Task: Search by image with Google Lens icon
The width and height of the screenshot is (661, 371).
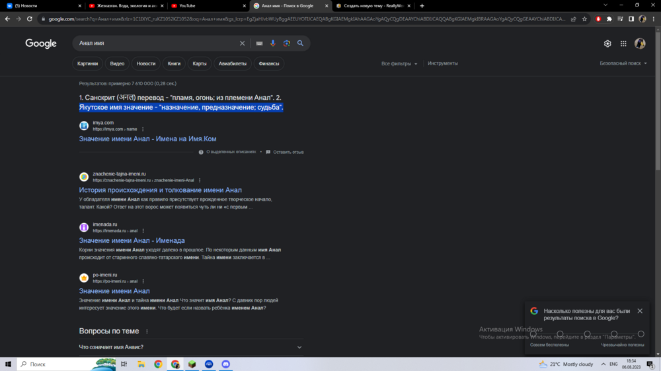Action: click(287, 44)
